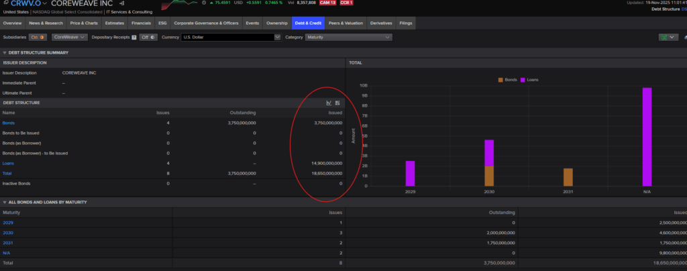Open the Ownership tab
687x271 pixels.
tap(277, 23)
